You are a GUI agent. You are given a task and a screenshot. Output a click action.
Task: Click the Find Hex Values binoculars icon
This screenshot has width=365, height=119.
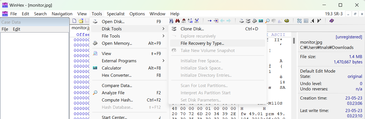click(184, 21)
